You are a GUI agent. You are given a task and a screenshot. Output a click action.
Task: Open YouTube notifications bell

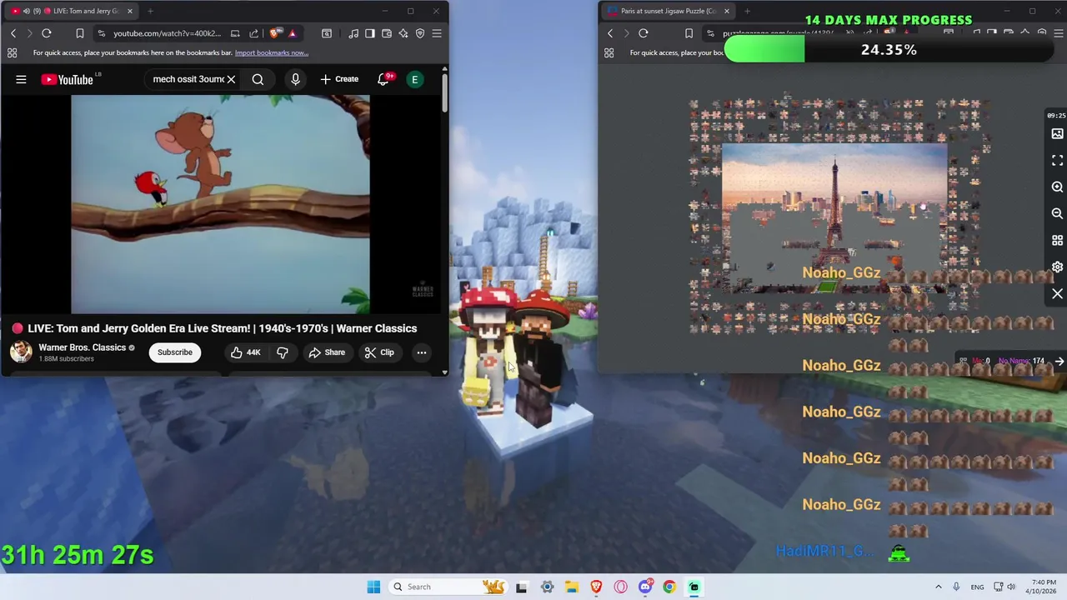384,79
